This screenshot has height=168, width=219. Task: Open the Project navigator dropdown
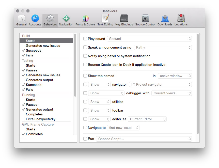click(x=161, y=84)
